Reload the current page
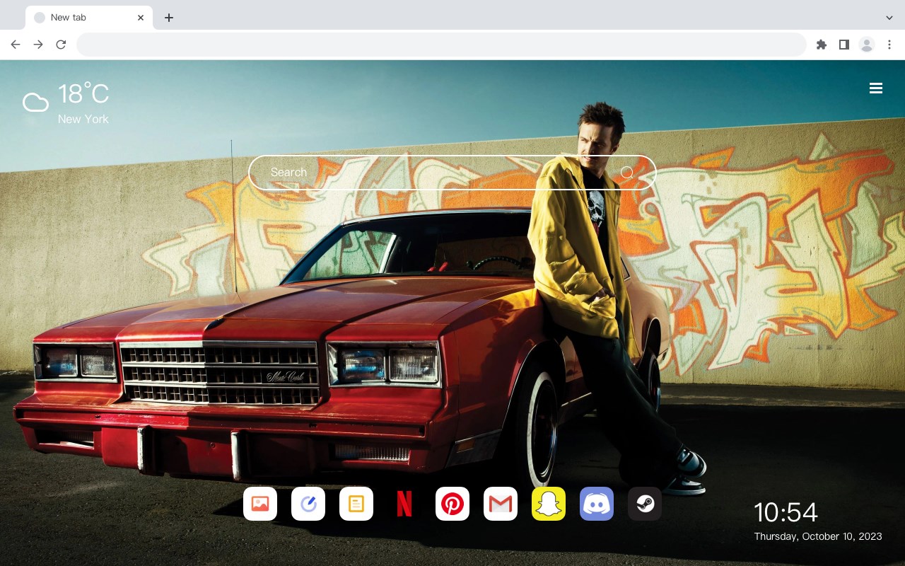905x566 pixels. pos(61,45)
